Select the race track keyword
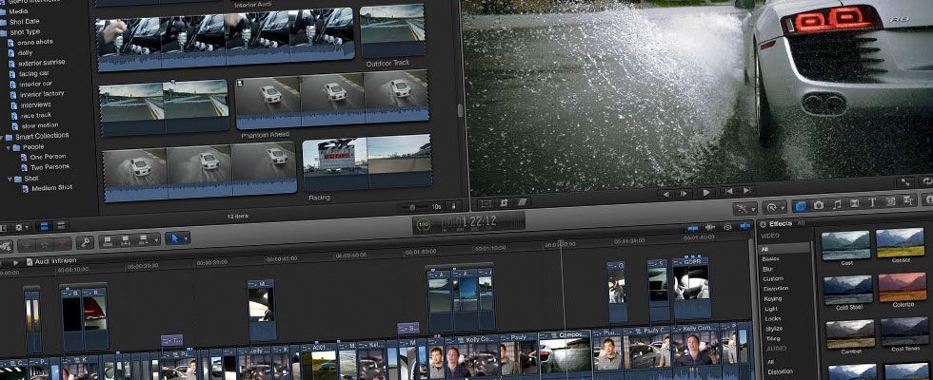Viewport: 933px width, 380px height. [x=35, y=115]
